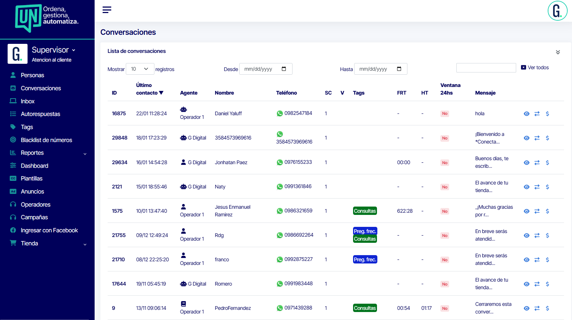572x320 pixels.
Task: Click WhatsApp icon next to 0976155233
Action: click(279, 162)
